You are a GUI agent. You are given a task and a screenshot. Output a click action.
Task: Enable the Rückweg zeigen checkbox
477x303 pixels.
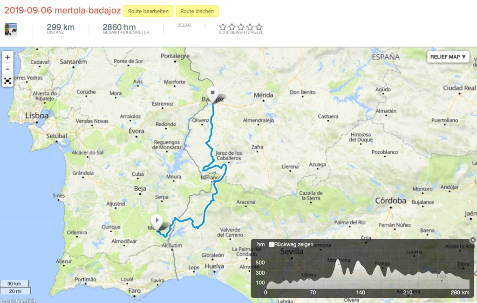point(272,244)
